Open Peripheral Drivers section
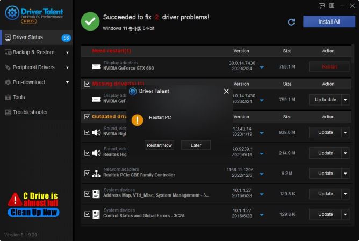 [x=37, y=67]
